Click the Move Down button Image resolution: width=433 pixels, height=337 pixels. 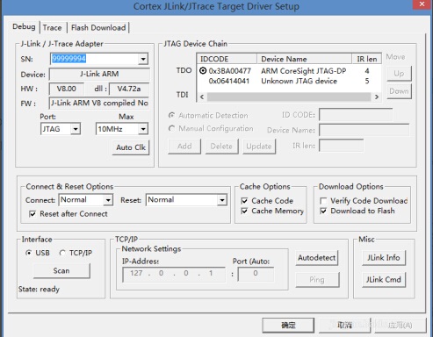tap(399, 91)
